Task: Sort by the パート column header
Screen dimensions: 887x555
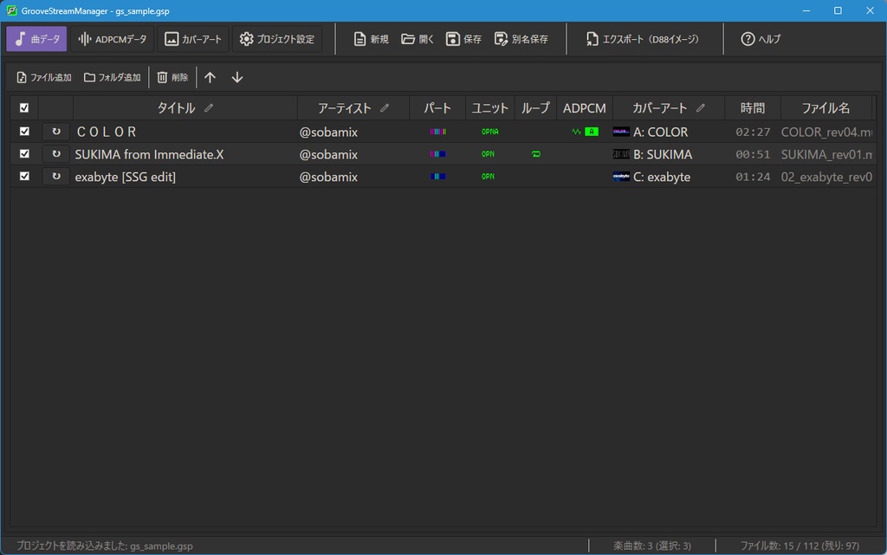Action: (437, 108)
